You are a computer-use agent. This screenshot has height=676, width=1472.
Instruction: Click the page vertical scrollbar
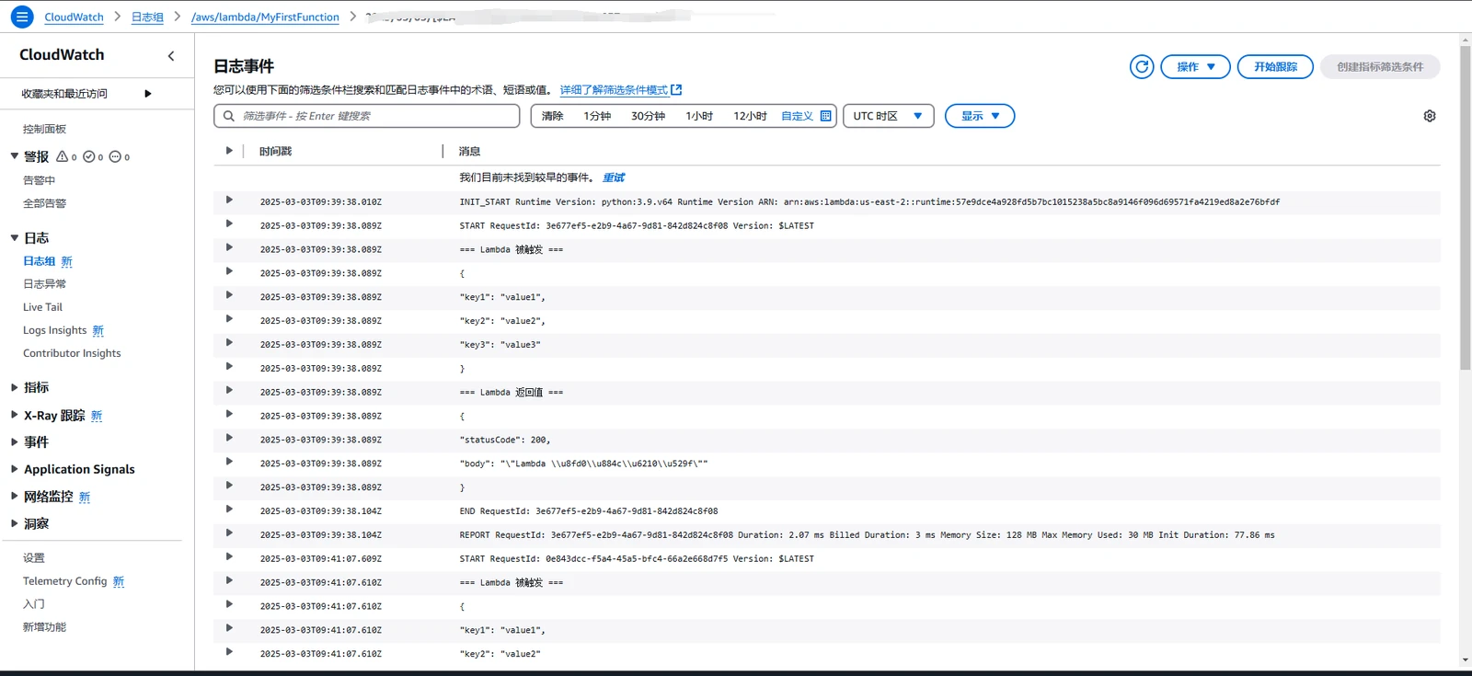[1465, 207]
